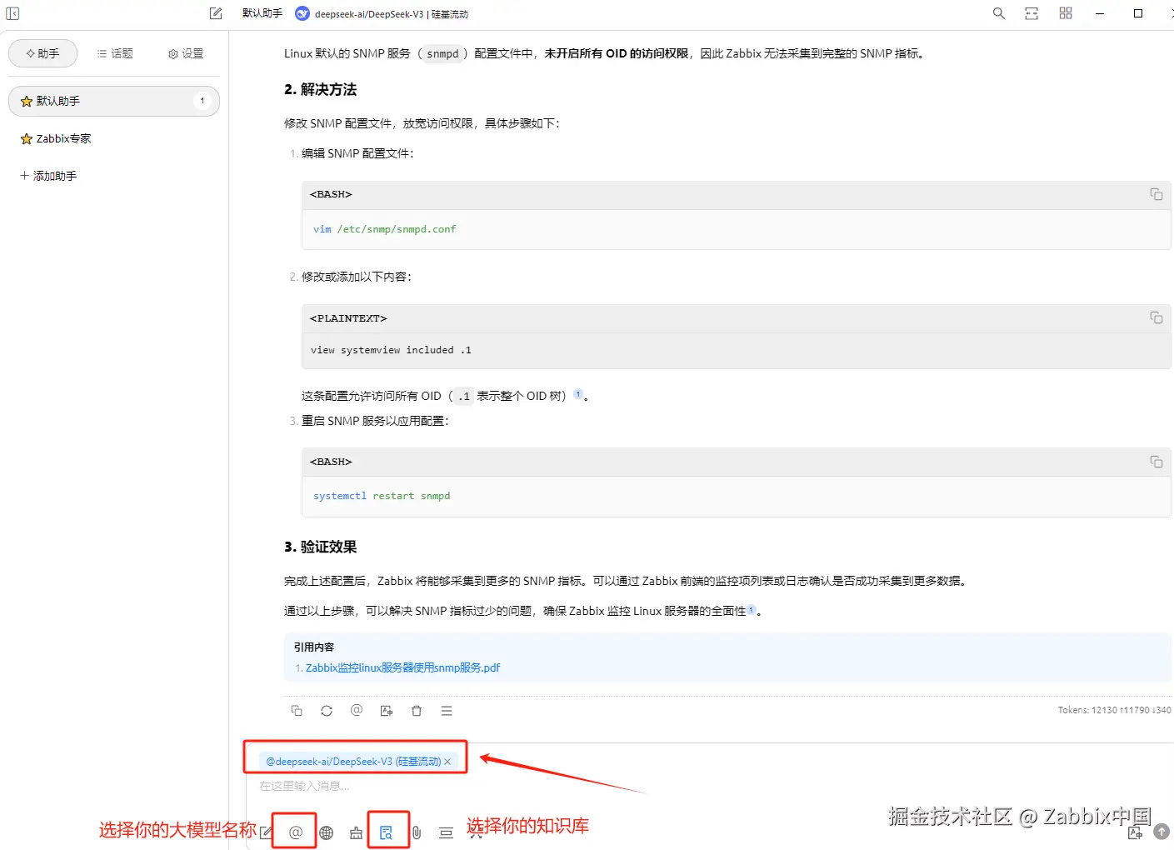Viewport: 1174px width, 850px height.
Task: Click the code line systemctl restart snmpd
Action: tap(382, 496)
